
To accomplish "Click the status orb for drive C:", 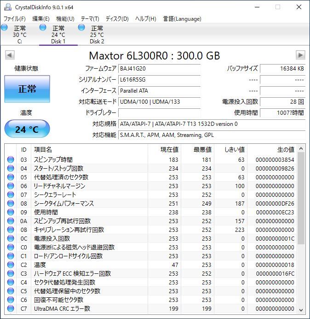I will [5, 28].
